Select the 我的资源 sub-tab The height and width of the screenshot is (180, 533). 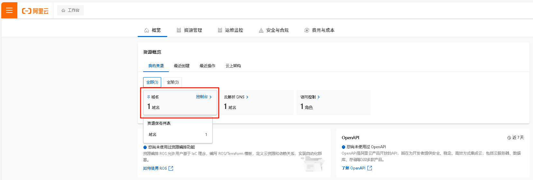156,66
